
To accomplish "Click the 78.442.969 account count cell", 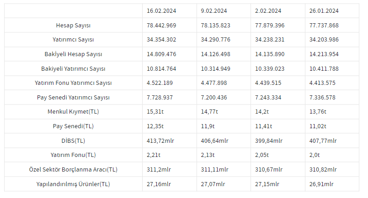I will coord(161,25).
